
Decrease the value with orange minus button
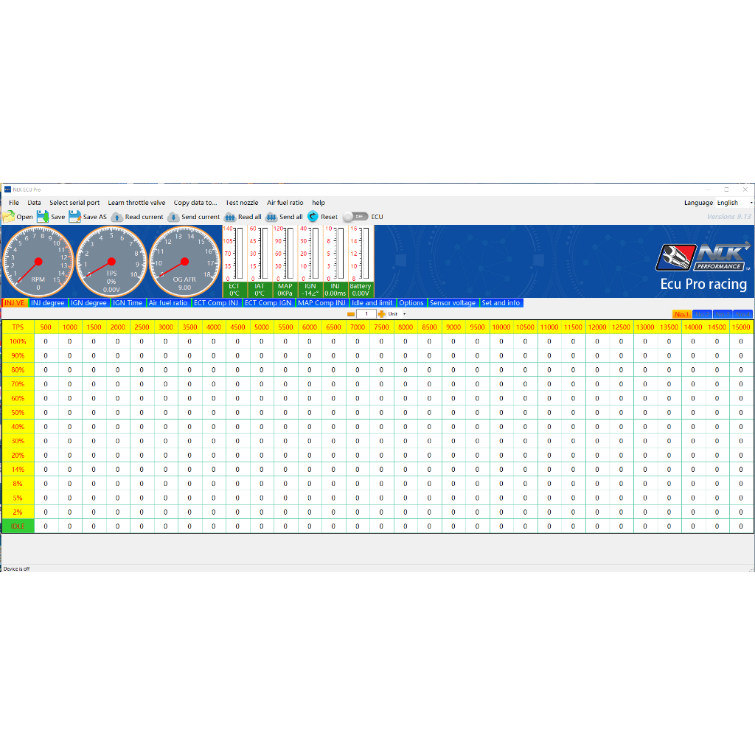click(351, 314)
